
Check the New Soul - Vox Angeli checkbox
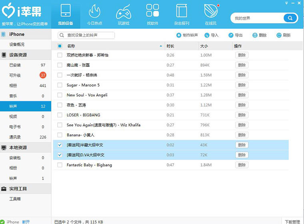tap(60, 95)
